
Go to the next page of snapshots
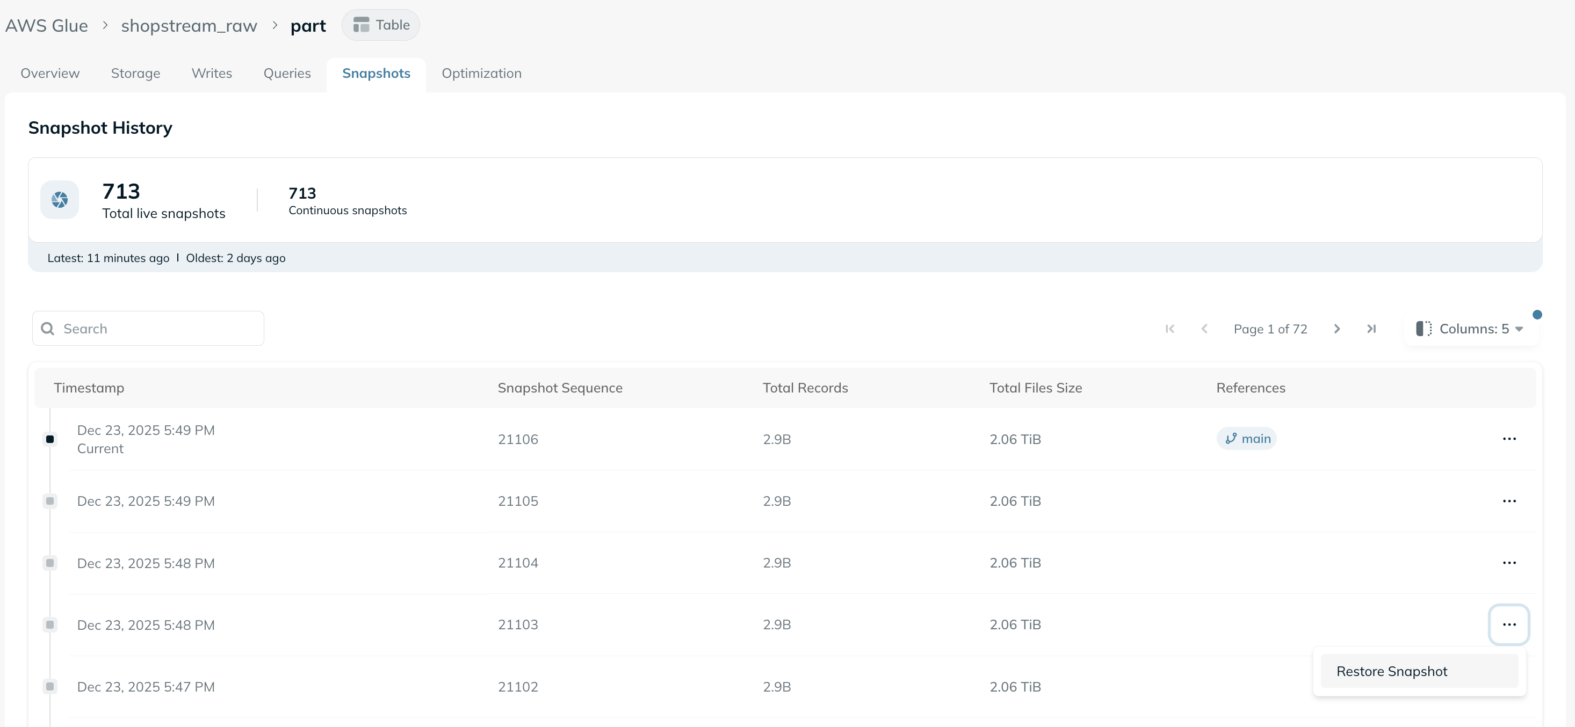point(1336,329)
